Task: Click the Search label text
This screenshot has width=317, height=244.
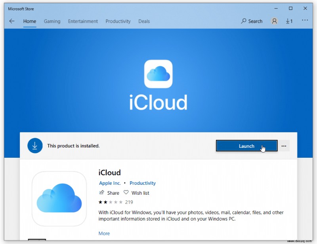Action: coord(255,21)
